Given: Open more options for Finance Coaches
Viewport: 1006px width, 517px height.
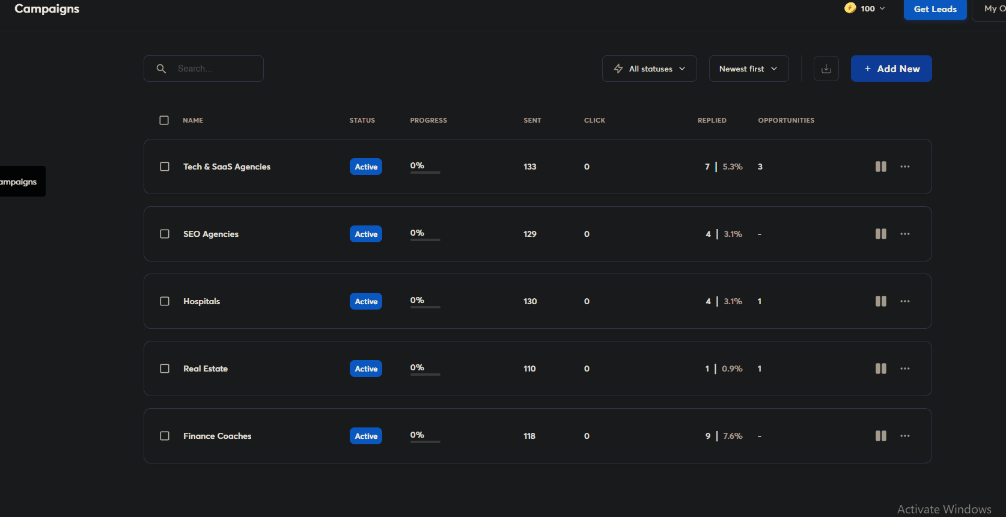Looking at the screenshot, I should [905, 436].
